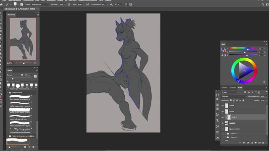Toggle pressure for size icon

pyautogui.click(x=126, y=5)
